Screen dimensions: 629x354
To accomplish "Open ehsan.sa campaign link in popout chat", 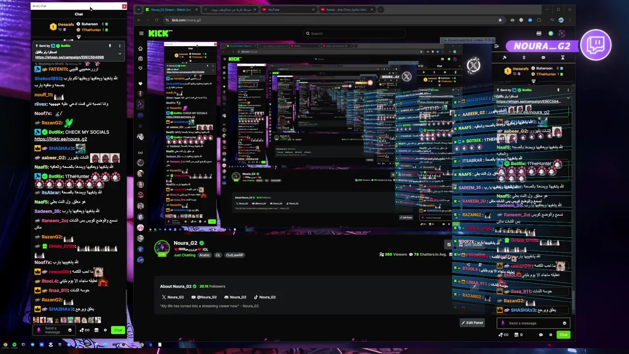I will (69, 58).
